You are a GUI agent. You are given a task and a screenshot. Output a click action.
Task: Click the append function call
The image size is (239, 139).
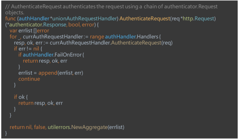[x=47, y=73]
